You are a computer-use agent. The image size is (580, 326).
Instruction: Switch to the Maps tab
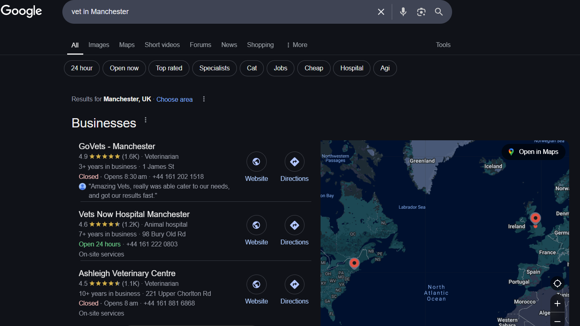(x=127, y=45)
